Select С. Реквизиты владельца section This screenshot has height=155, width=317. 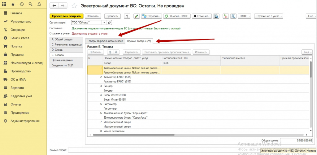(66, 44)
